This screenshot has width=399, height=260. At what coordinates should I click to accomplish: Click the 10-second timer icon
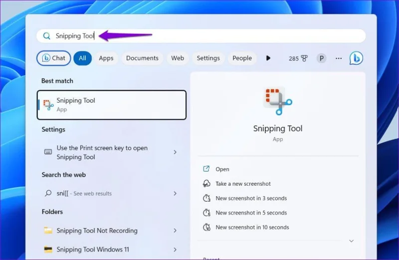coord(206,227)
